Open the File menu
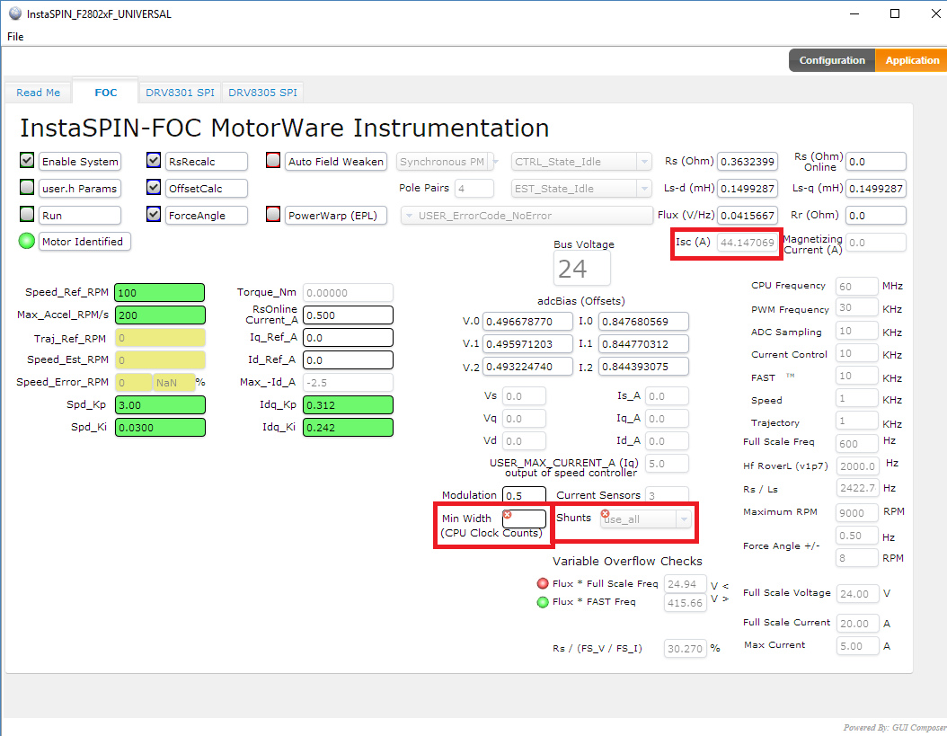This screenshot has height=736, width=947. point(15,37)
